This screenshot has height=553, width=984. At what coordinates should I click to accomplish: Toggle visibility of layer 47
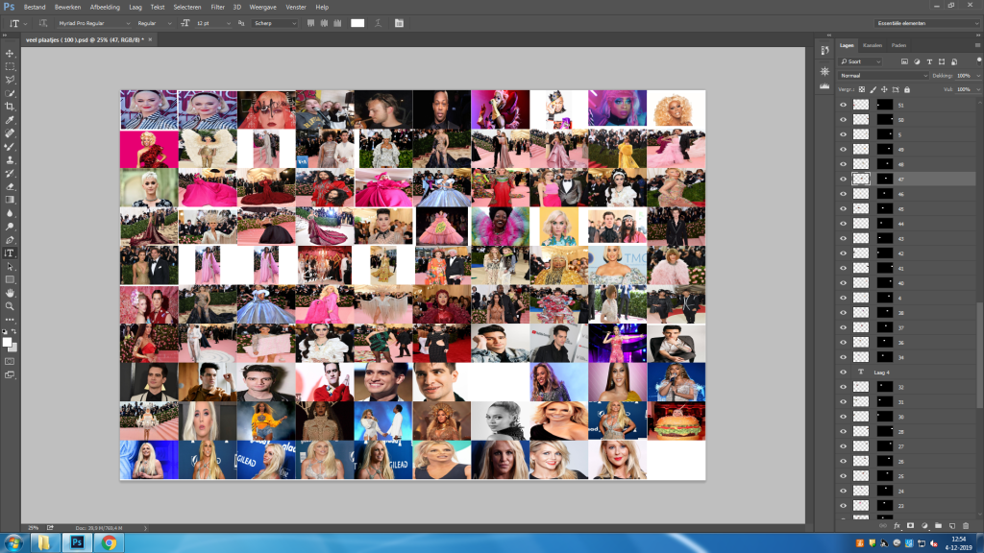pyautogui.click(x=843, y=179)
